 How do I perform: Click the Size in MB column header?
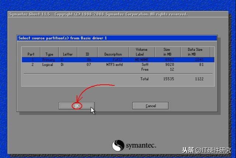(x=167, y=52)
